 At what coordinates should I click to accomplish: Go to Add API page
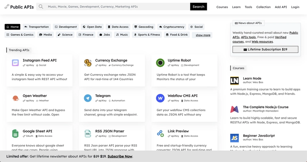coord(281,7)
